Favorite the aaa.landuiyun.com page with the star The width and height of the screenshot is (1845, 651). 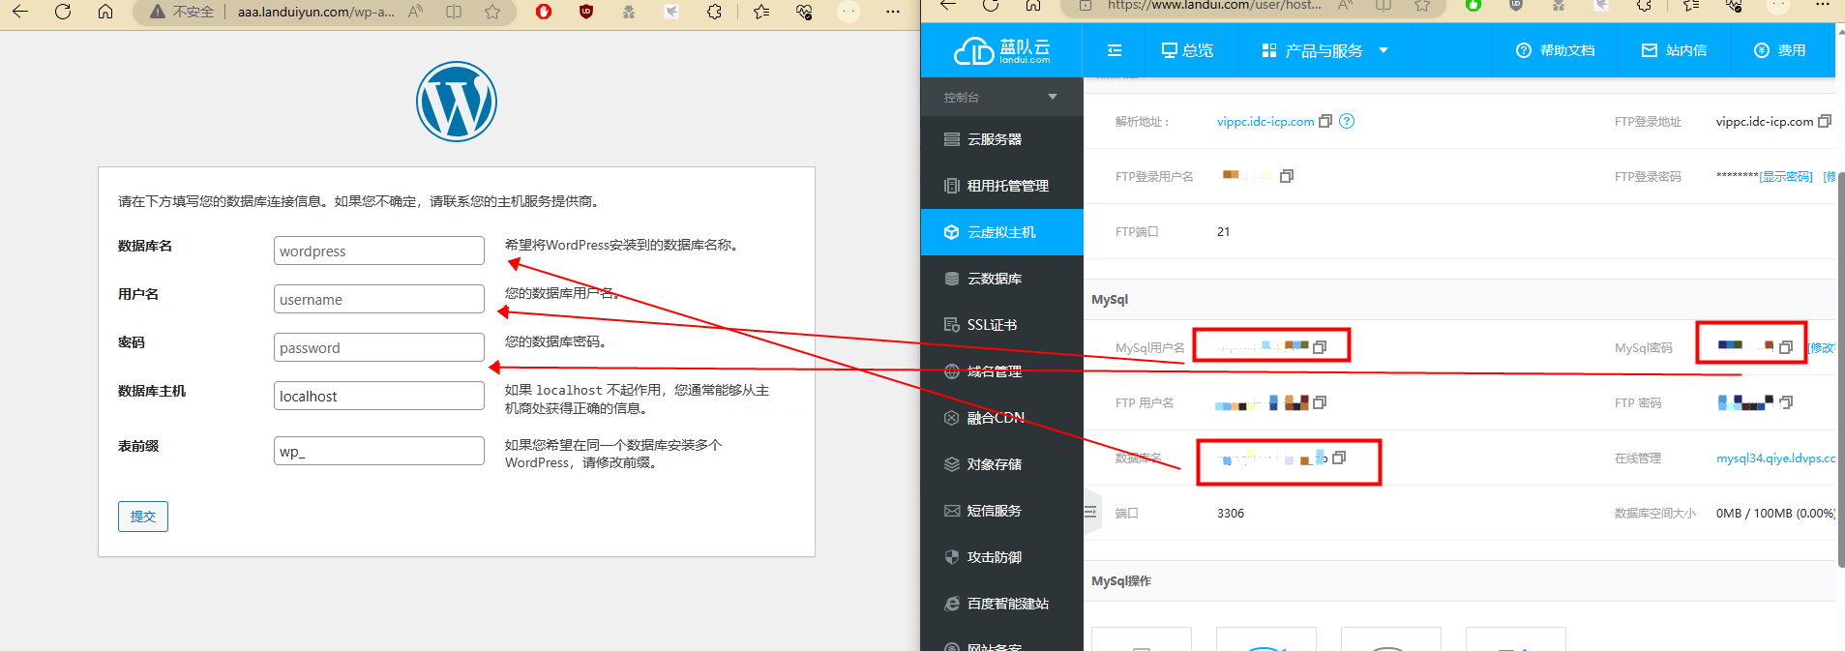coord(492,12)
